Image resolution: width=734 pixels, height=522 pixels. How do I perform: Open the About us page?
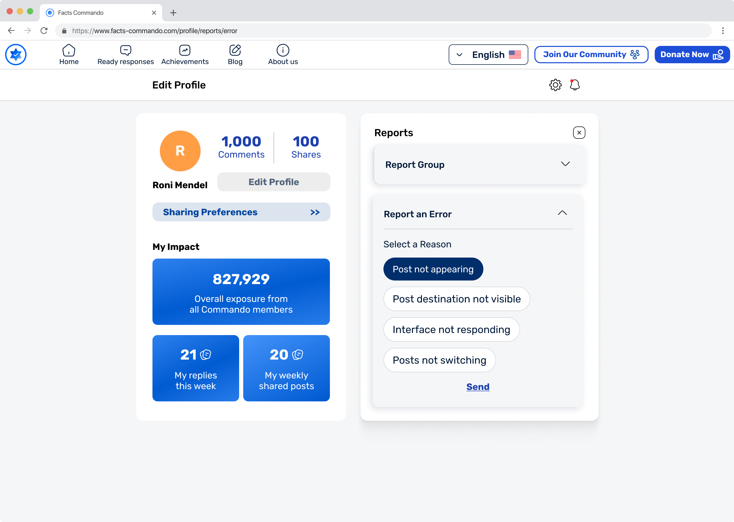[283, 55]
